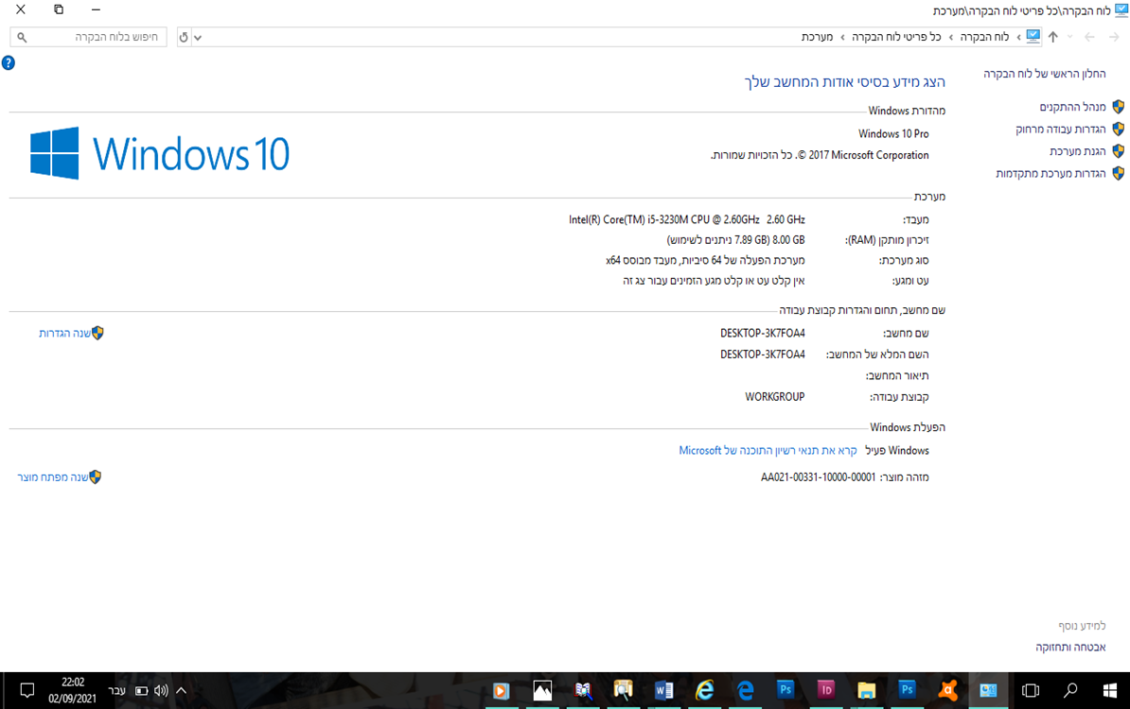Viewport: 1130px width, 709px height.
Task: Open Task View on the taskbar
Action: tap(1031, 690)
